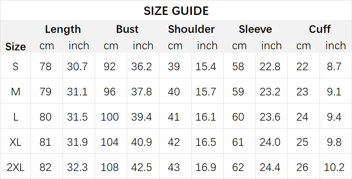352x179 pixels.
Task: Click the 10.2 cuff inch cell
Action: 334,167
